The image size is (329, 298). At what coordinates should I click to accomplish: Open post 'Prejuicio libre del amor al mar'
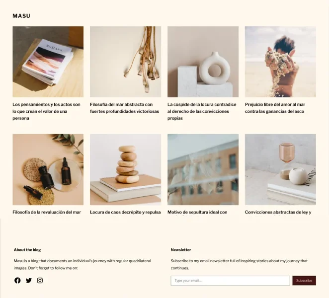click(275, 108)
